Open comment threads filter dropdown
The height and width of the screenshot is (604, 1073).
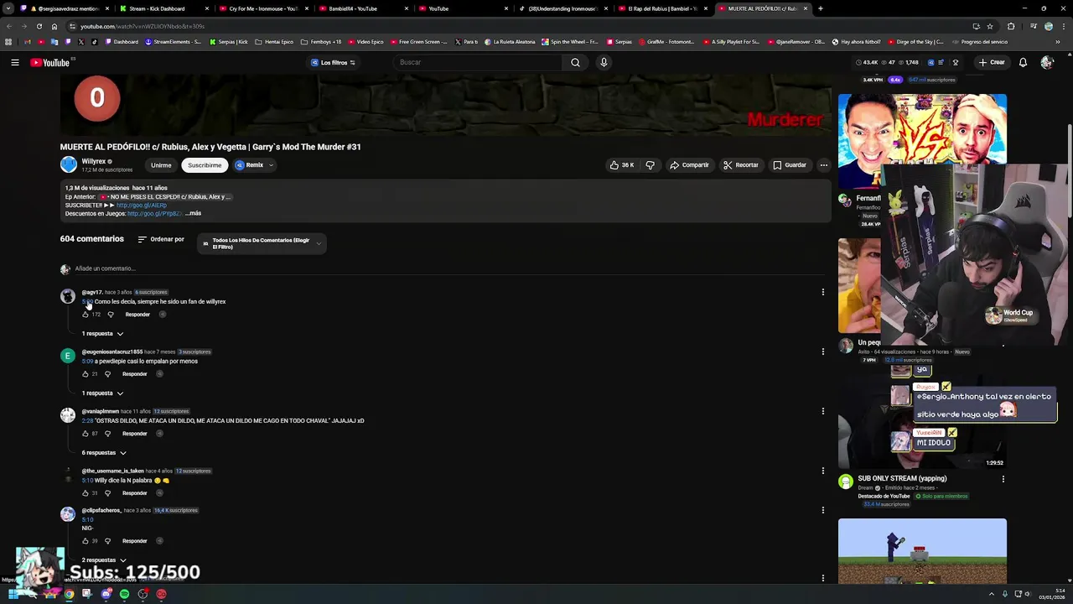(262, 243)
